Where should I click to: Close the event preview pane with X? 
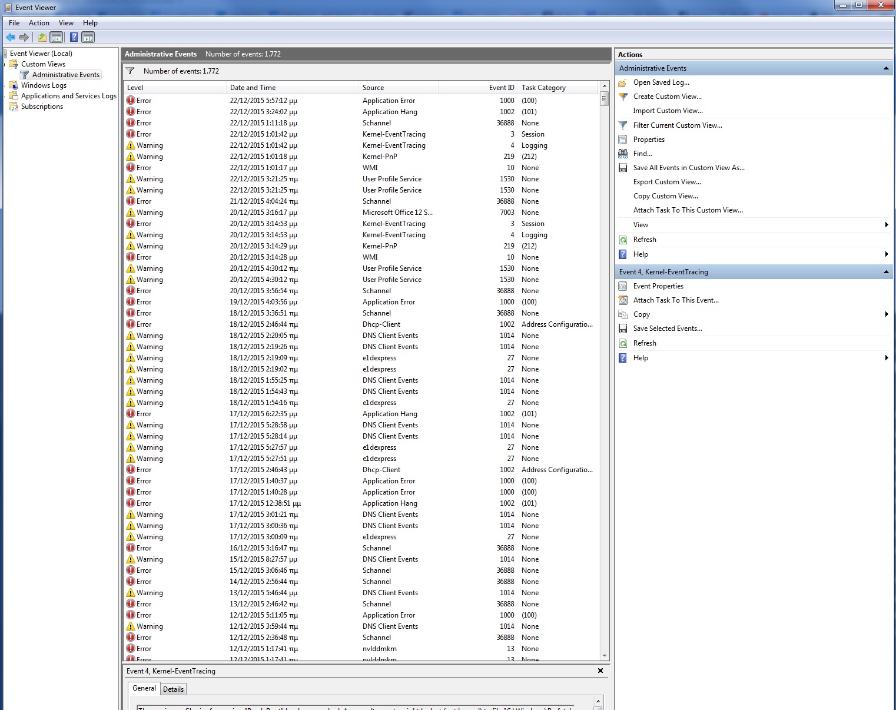[x=600, y=671]
